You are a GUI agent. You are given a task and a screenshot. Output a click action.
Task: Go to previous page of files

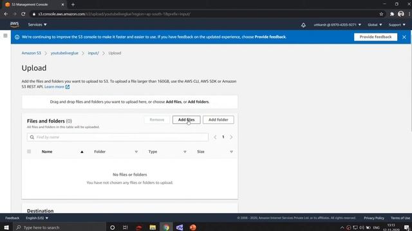point(215,137)
